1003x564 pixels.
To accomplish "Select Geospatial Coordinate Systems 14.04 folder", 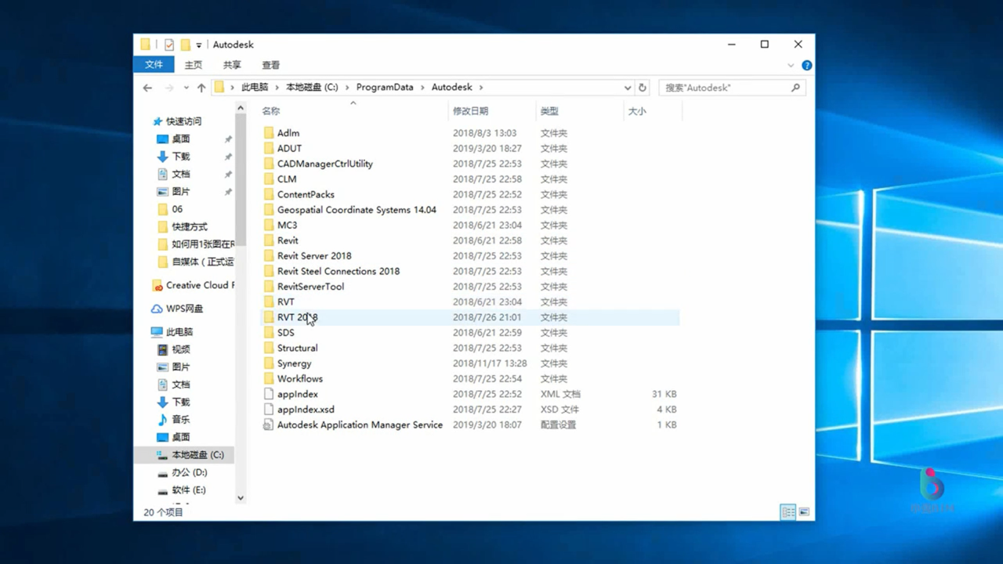I will (357, 210).
